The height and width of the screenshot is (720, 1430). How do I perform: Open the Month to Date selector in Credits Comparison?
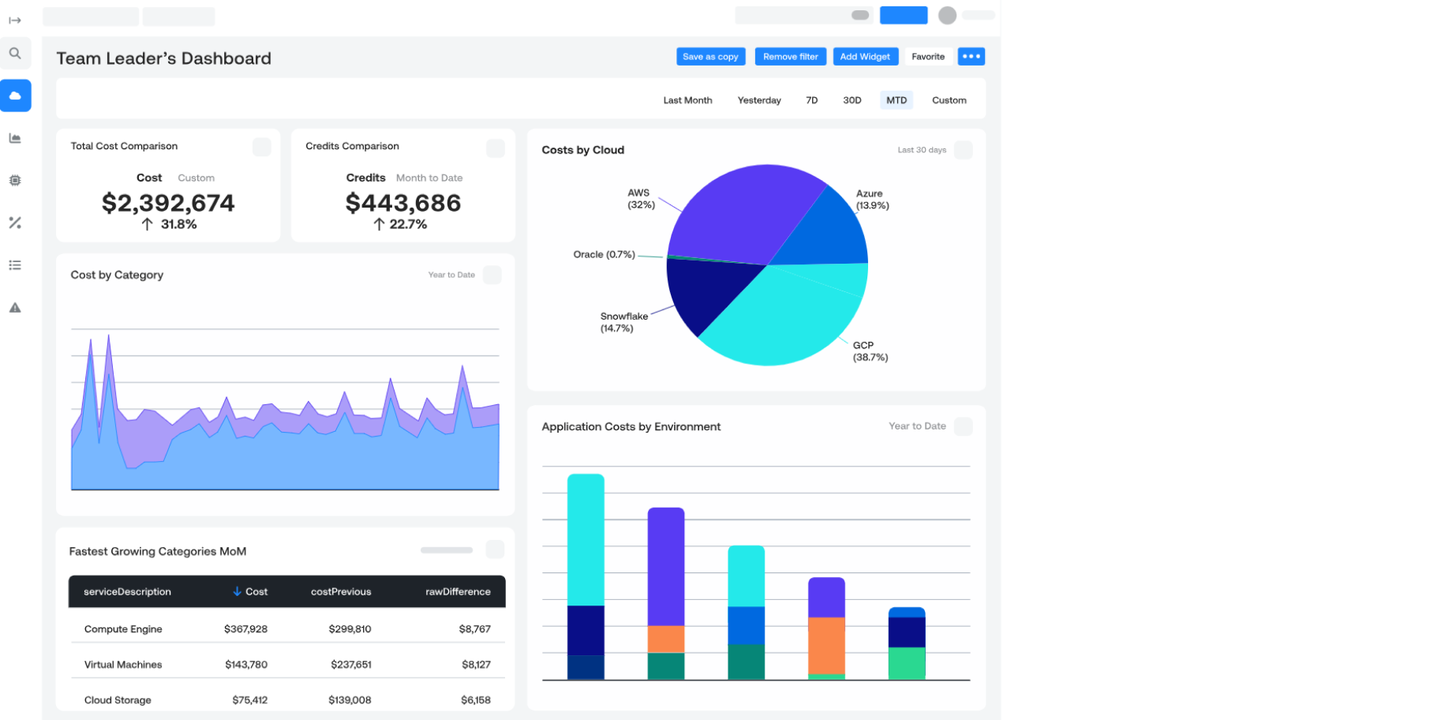(x=429, y=178)
